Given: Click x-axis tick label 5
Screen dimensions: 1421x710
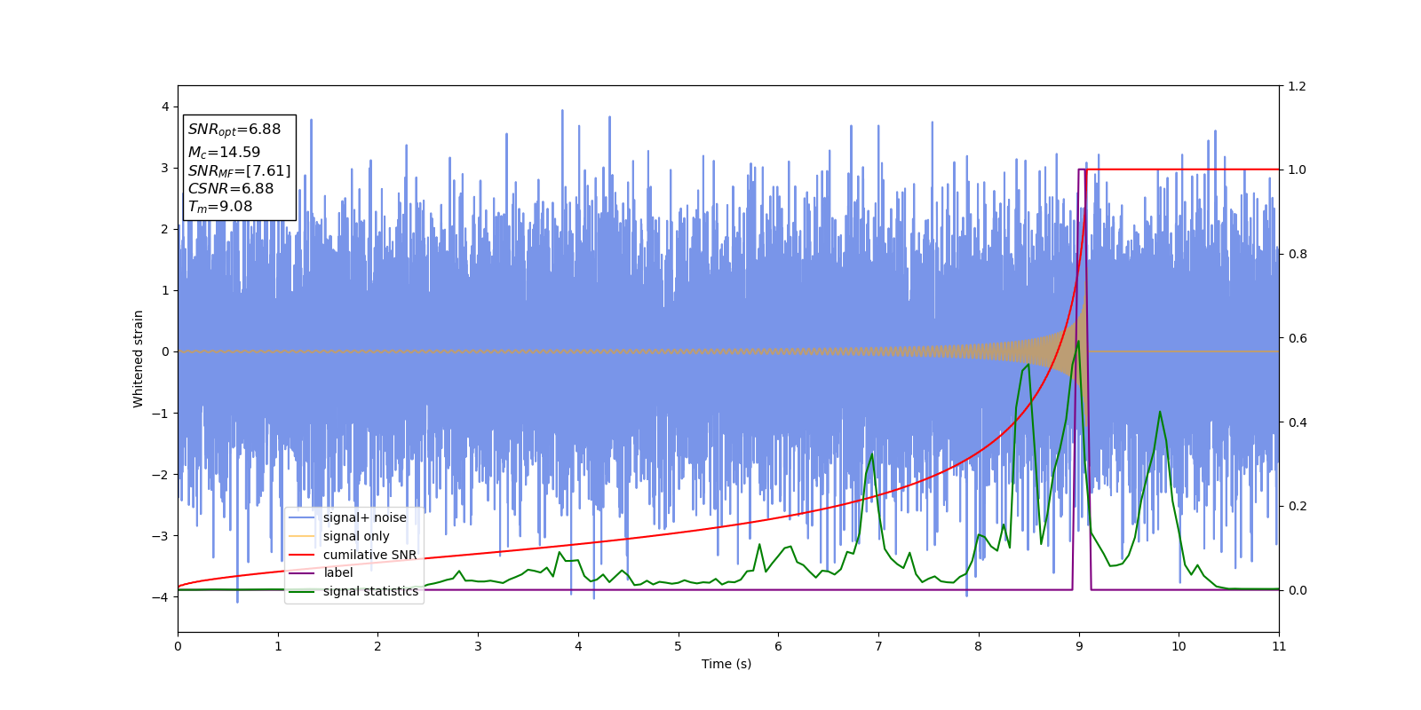Looking at the screenshot, I should pyautogui.click(x=678, y=646).
